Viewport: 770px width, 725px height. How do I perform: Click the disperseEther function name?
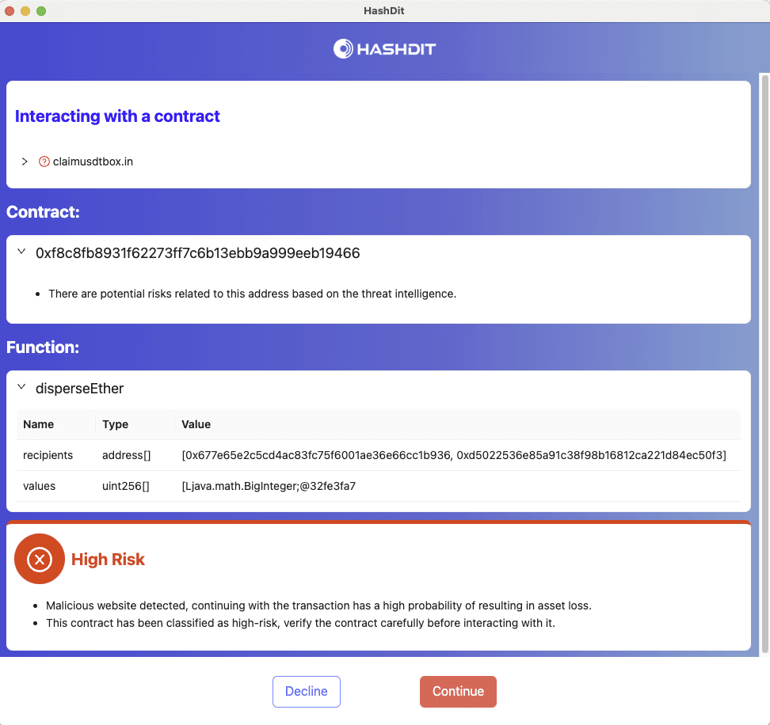pyautogui.click(x=79, y=389)
